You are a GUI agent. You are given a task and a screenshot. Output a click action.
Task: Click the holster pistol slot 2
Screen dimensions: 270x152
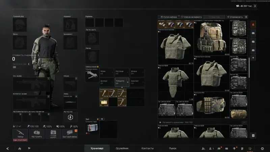(x=71, y=84)
